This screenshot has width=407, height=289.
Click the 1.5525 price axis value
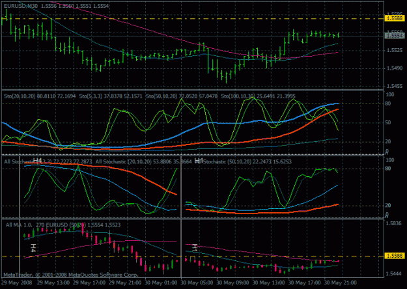tap(395, 50)
